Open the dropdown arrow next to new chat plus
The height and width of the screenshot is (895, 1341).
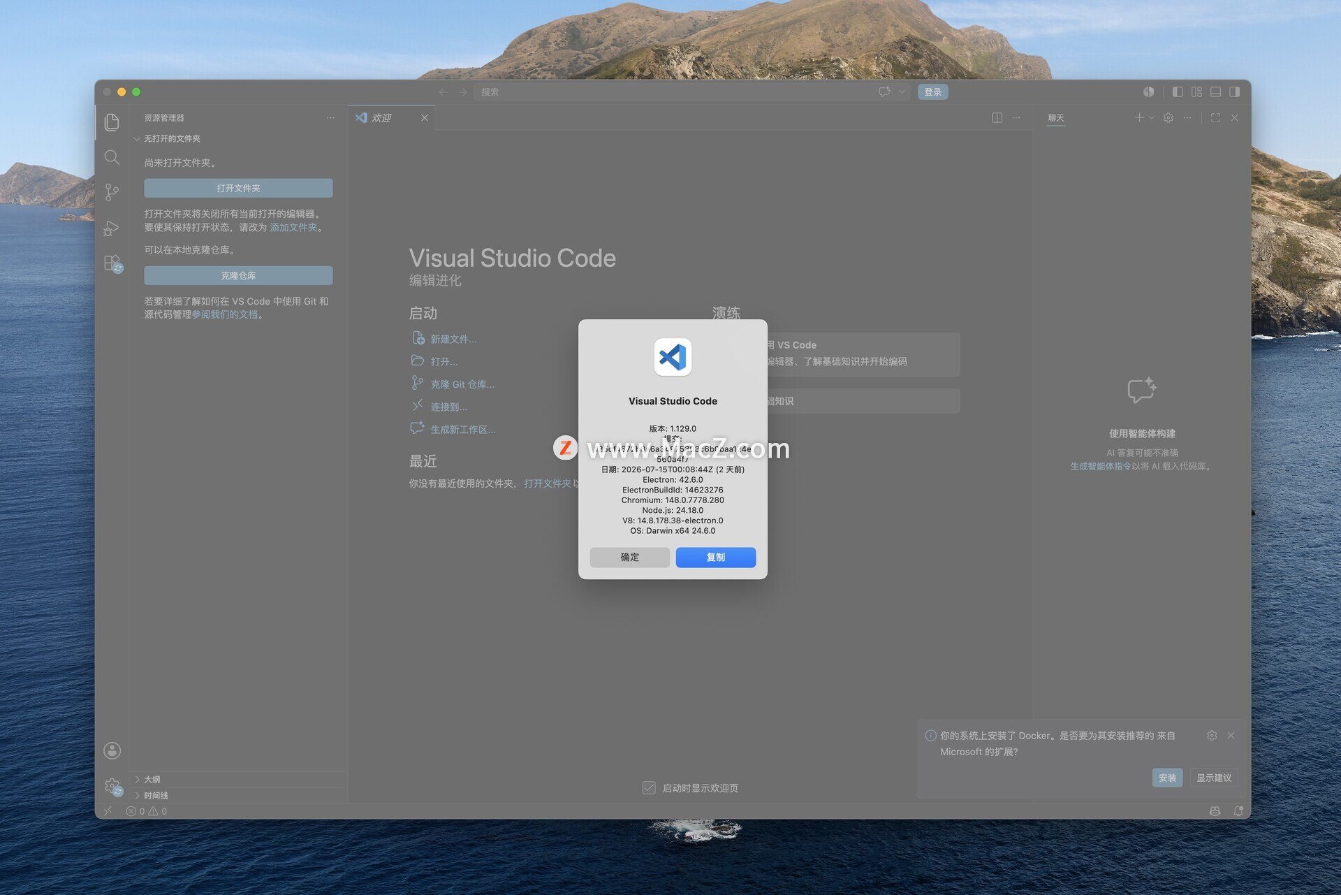1152,117
